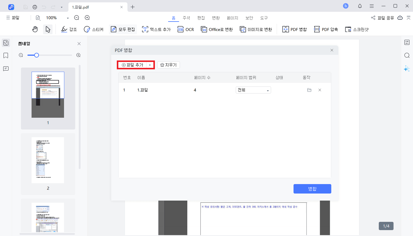Collapse the ribbon toolbar icon

(x=408, y=18)
